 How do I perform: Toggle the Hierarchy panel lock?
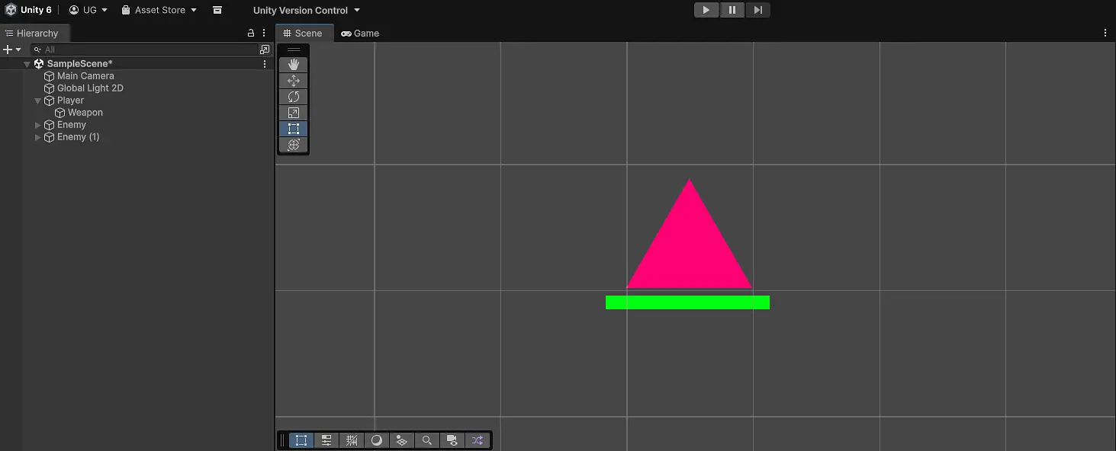[251, 34]
